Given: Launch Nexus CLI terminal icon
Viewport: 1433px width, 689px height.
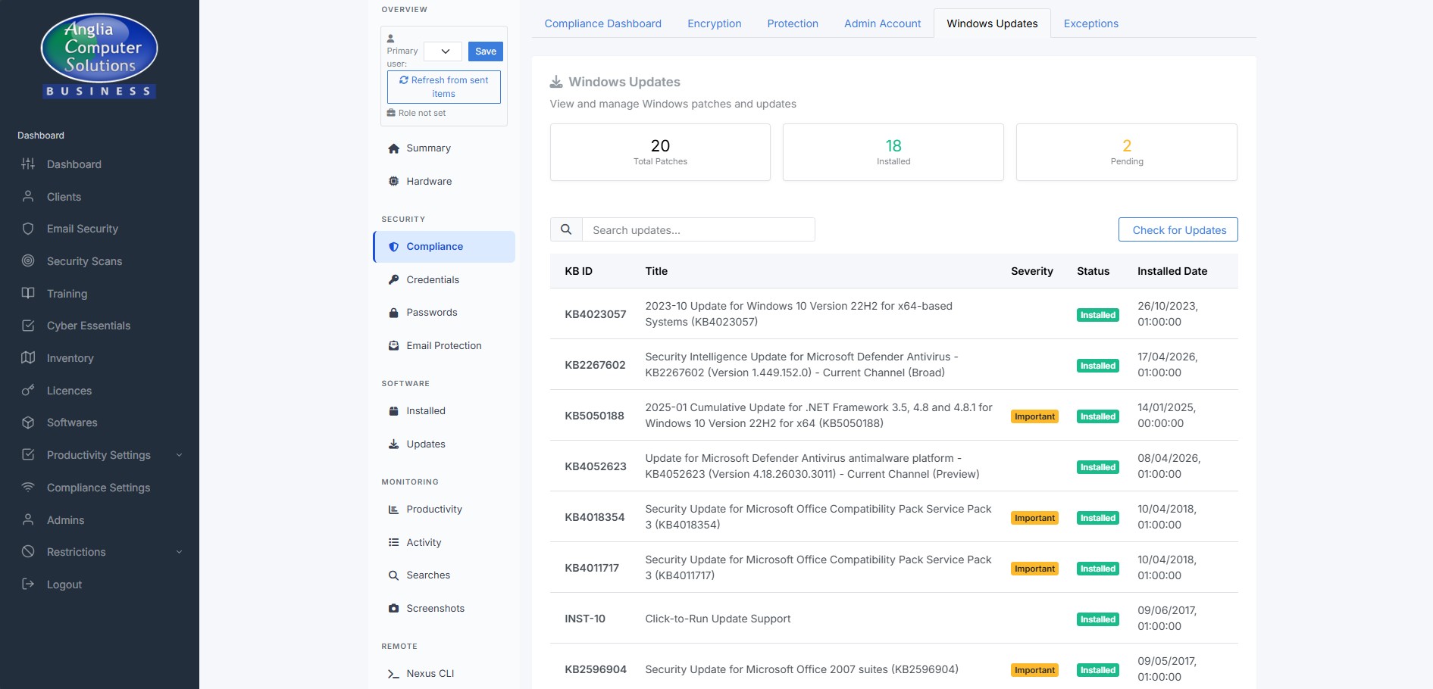Looking at the screenshot, I should click(x=393, y=673).
